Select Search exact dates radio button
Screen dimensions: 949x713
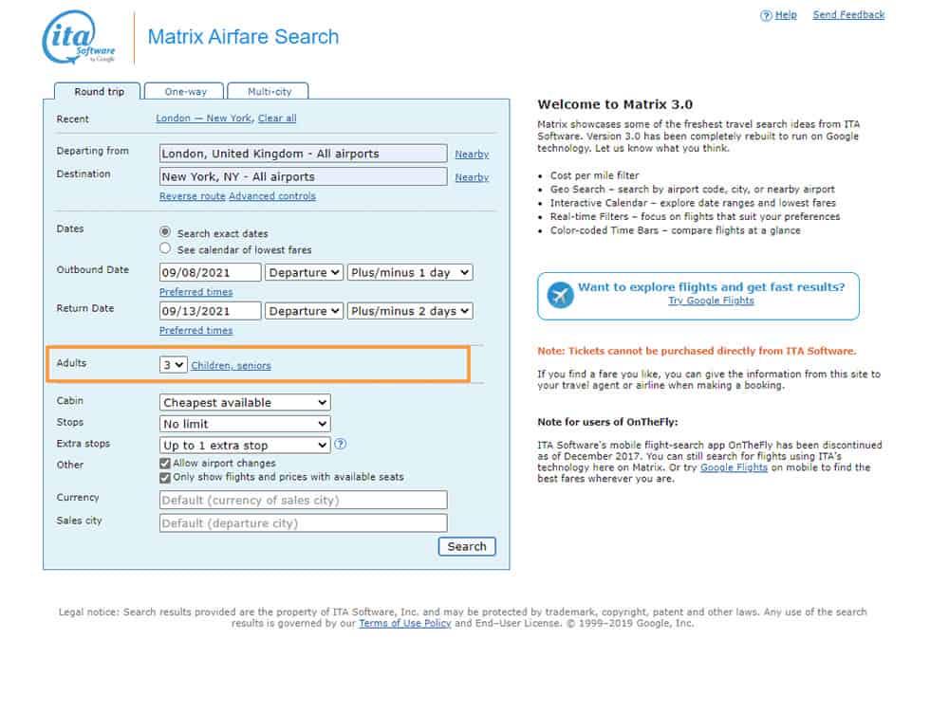[x=165, y=232]
